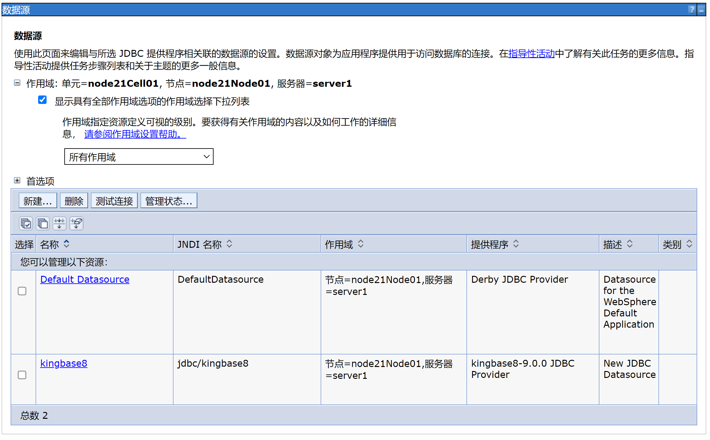
Task: Click the help question mark icon
Action: (692, 10)
